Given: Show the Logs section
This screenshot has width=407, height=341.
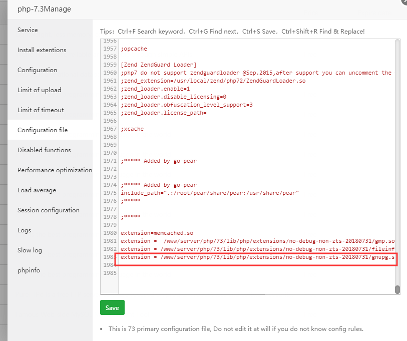Looking at the screenshot, I should pos(24,230).
